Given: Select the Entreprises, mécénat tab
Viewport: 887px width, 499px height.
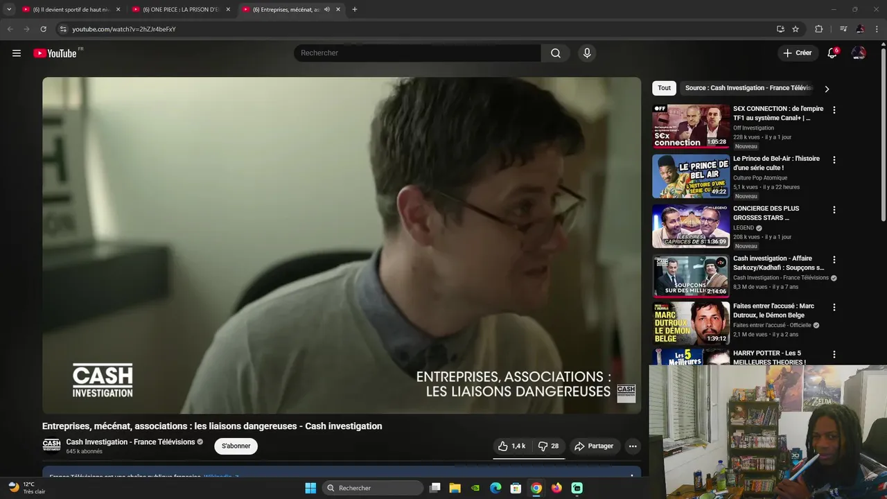Looking at the screenshot, I should [286, 10].
